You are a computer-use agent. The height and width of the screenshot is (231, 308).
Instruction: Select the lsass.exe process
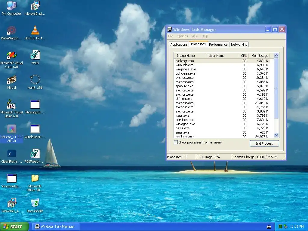point(222,115)
